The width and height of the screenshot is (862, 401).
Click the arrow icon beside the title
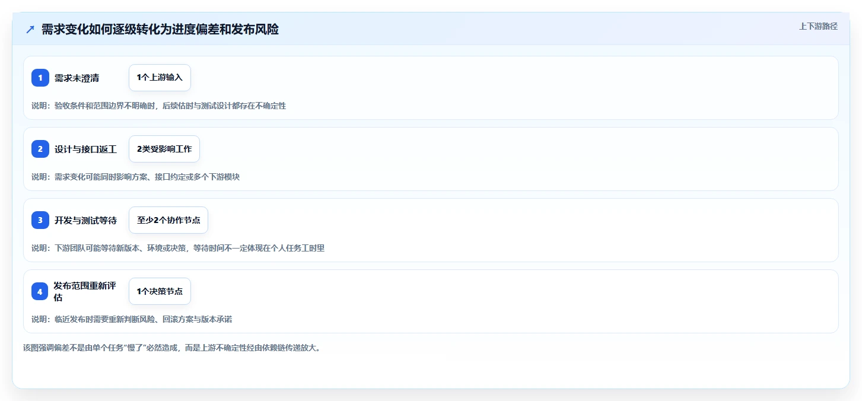click(30, 29)
